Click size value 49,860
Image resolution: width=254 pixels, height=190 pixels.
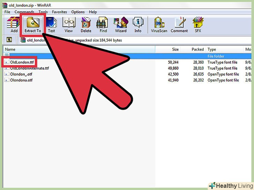[173, 68]
